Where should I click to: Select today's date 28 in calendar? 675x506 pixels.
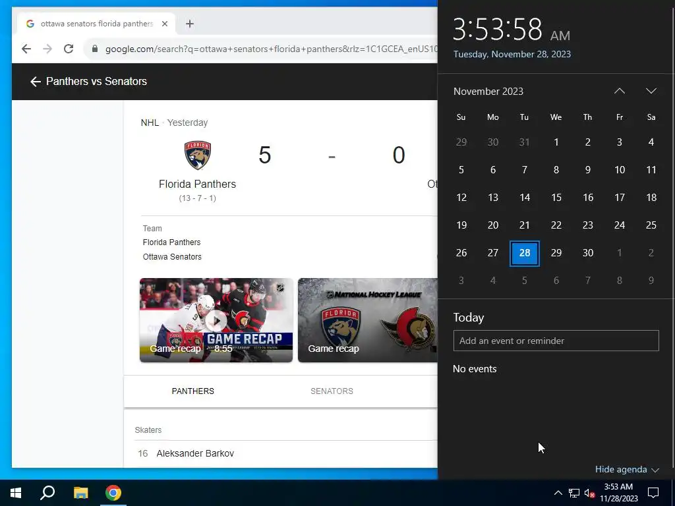(524, 253)
